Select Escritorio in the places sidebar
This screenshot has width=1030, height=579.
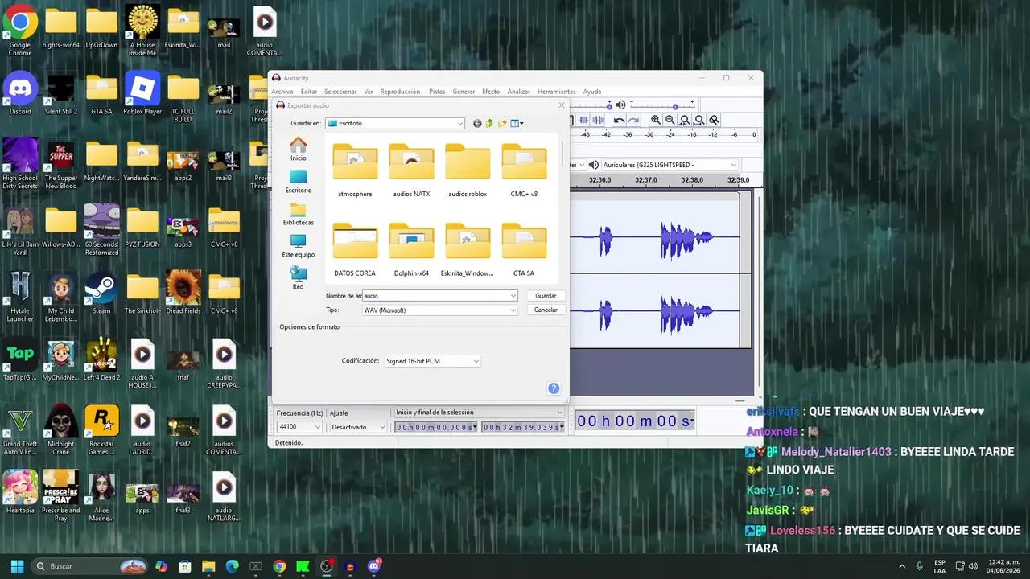click(299, 182)
